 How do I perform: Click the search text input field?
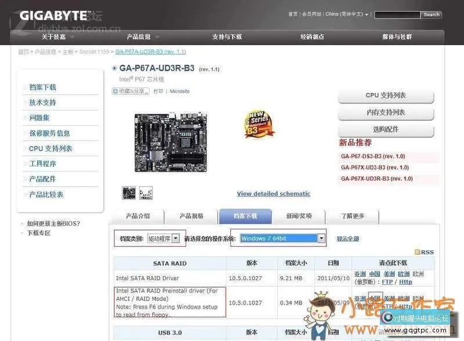click(x=397, y=14)
